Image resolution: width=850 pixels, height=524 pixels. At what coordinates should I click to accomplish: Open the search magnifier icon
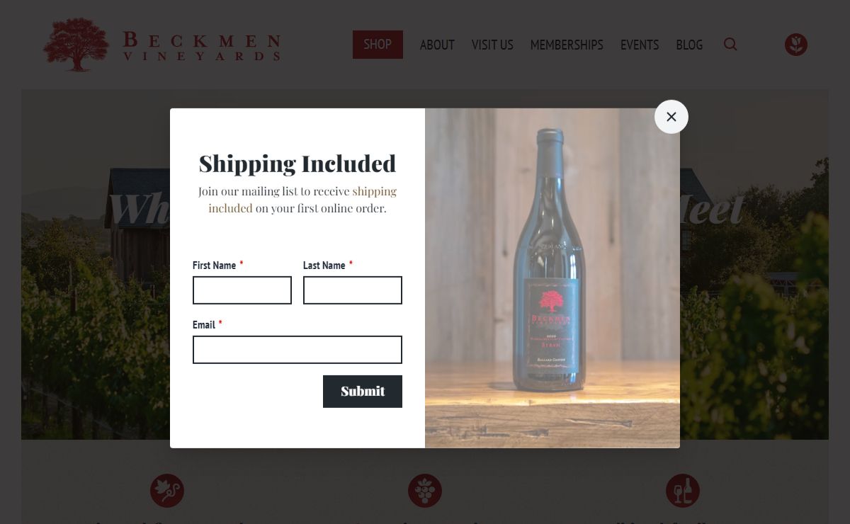(x=730, y=45)
